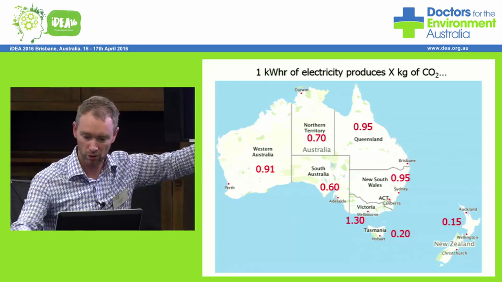Select Victoria's 1.30 emissions value

[x=355, y=221]
